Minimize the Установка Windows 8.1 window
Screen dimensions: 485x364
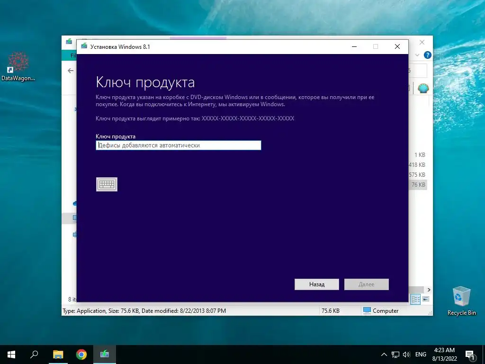[354, 47]
